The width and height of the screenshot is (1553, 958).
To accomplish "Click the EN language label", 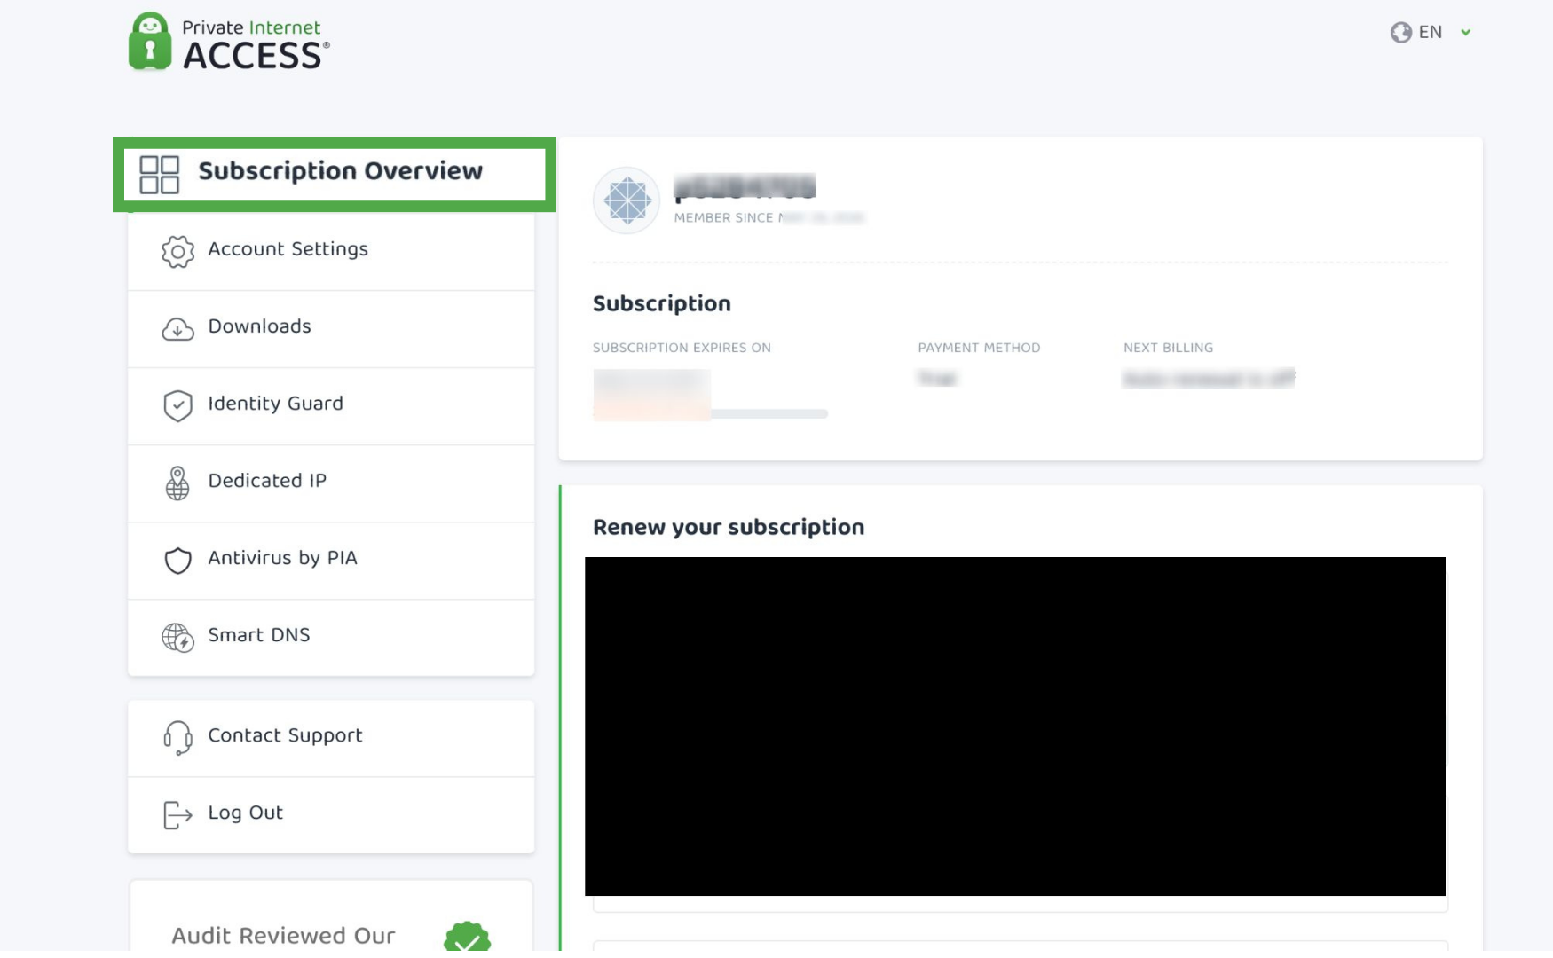I will click(1430, 33).
